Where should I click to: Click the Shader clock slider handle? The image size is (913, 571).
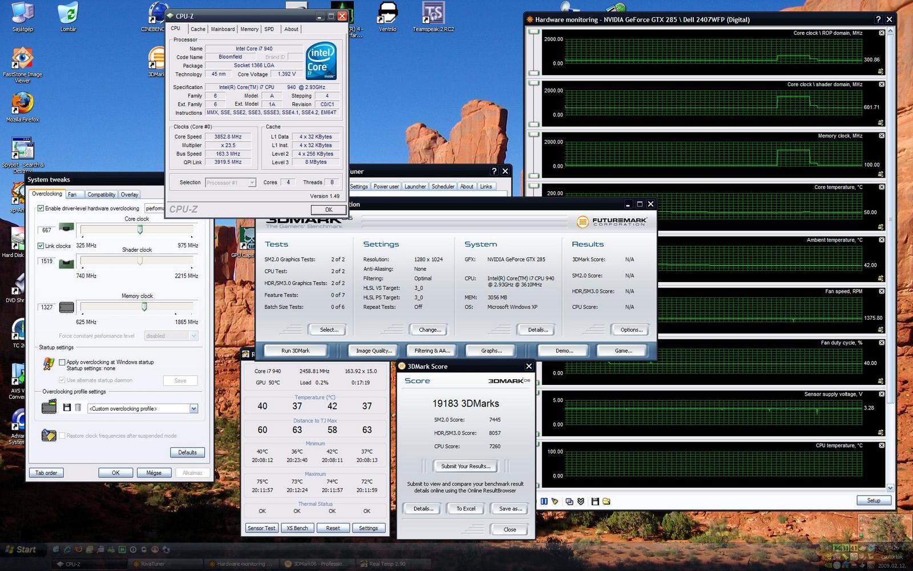[140, 260]
